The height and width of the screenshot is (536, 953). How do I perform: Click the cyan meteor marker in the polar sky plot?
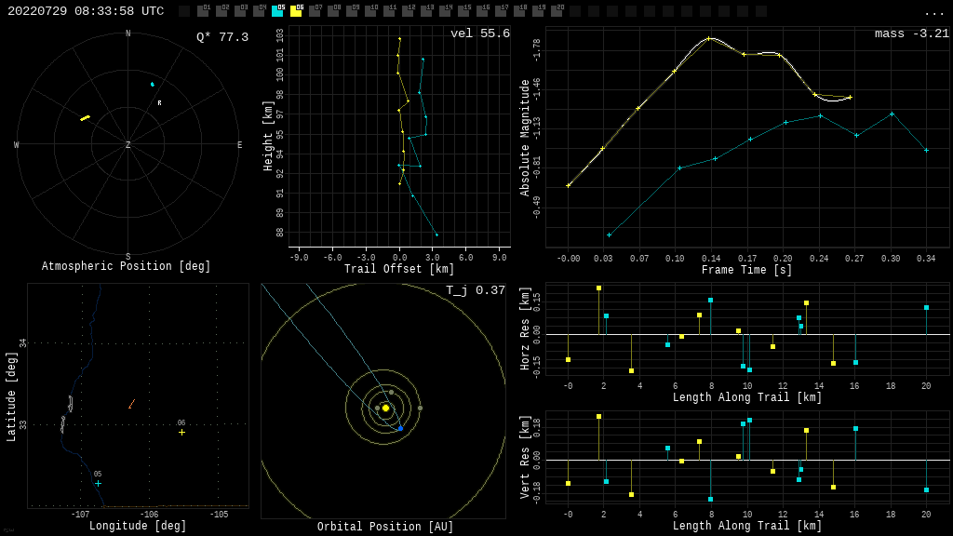pos(153,85)
